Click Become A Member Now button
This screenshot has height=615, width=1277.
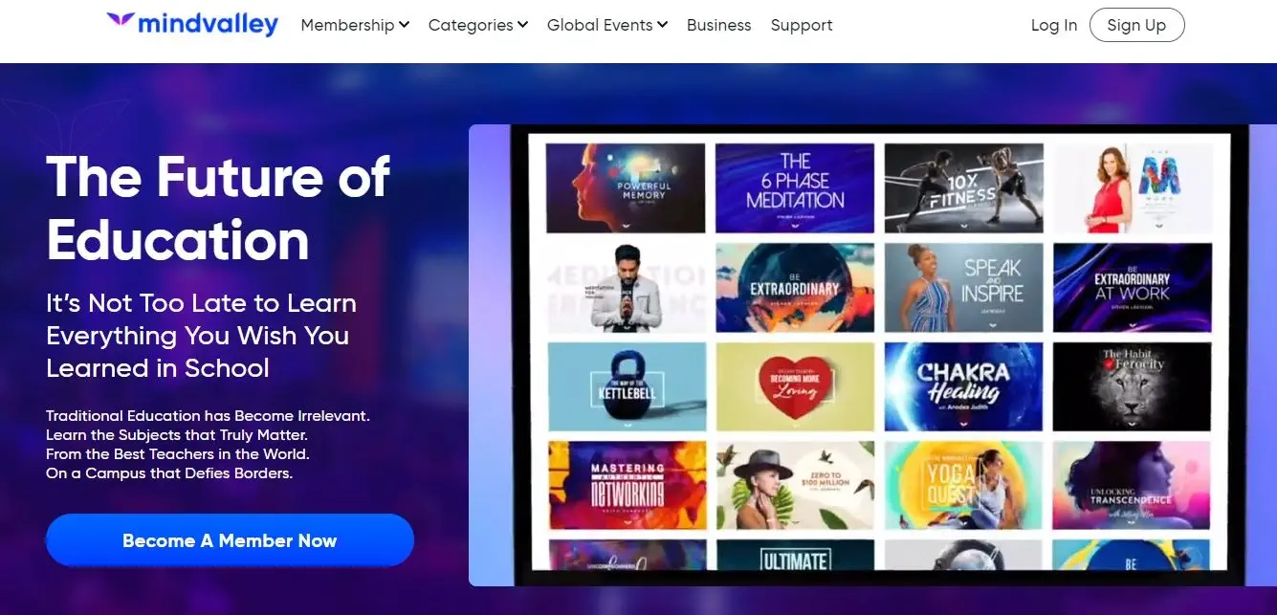pos(230,540)
